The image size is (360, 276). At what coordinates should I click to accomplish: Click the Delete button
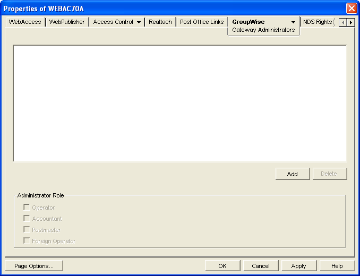click(x=329, y=174)
